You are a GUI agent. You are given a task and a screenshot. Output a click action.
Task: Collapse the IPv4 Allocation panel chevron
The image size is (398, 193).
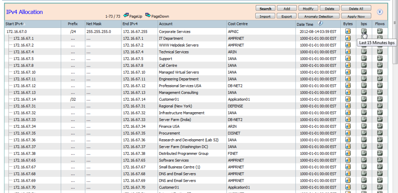(x=380, y=12)
